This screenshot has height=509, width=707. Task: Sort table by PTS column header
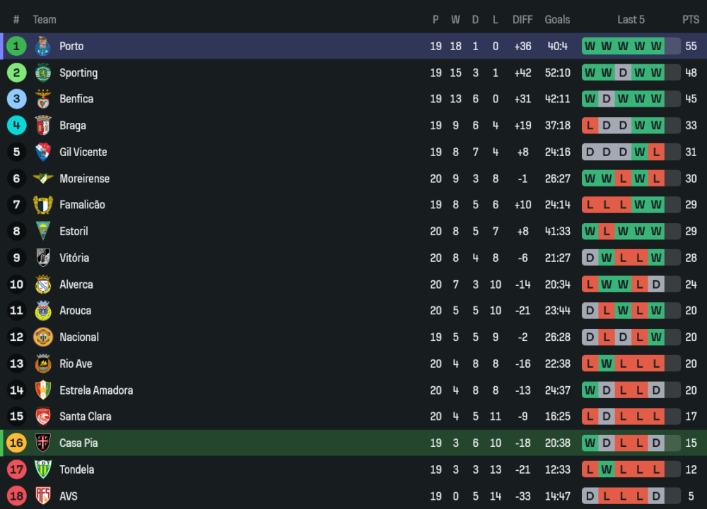[x=690, y=20]
